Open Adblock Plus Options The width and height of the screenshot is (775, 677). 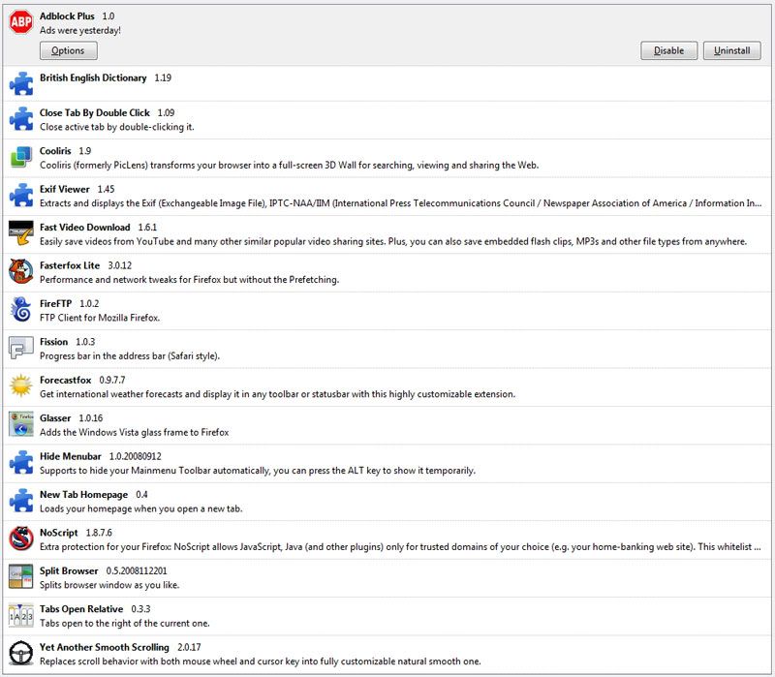coord(68,51)
